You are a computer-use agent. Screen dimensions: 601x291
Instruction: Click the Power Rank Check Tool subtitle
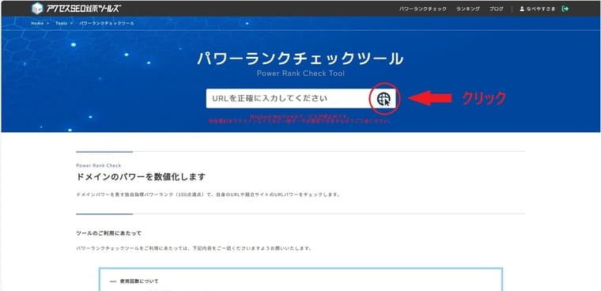[x=300, y=74]
